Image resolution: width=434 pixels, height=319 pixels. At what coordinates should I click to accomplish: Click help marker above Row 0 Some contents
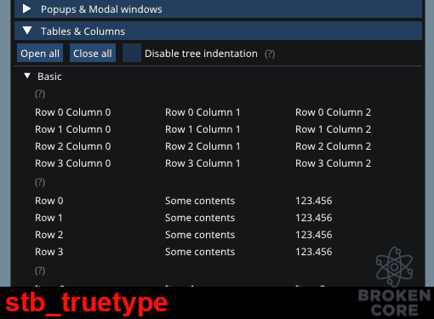coord(40,182)
